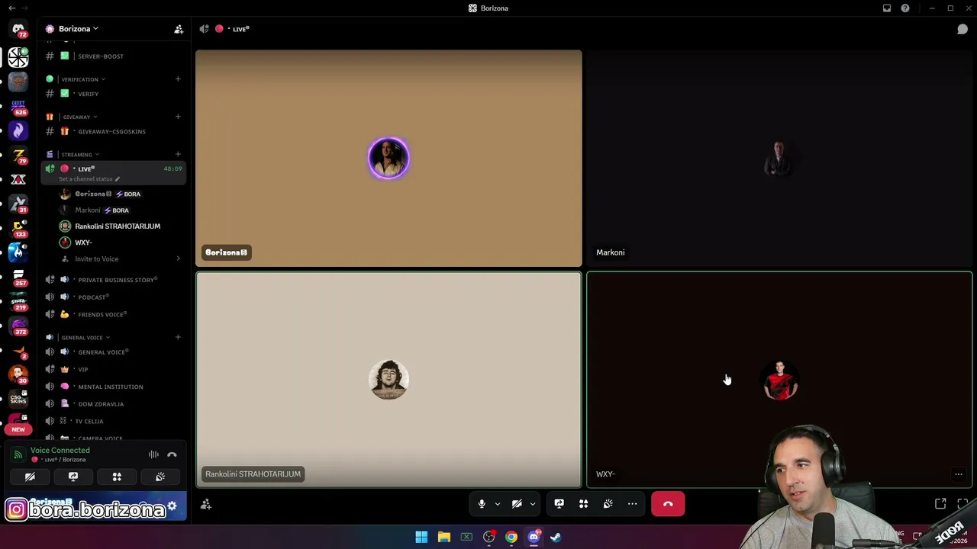The height and width of the screenshot is (549, 977).
Task: Join the Dom Zdravlja voice channel
Action: pos(113,404)
